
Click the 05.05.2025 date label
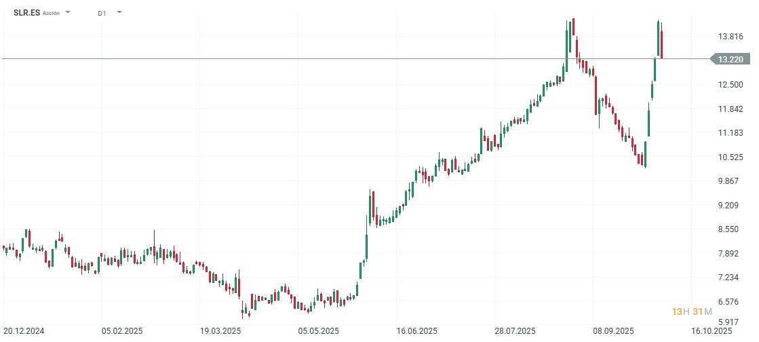pyautogui.click(x=319, y=331)
